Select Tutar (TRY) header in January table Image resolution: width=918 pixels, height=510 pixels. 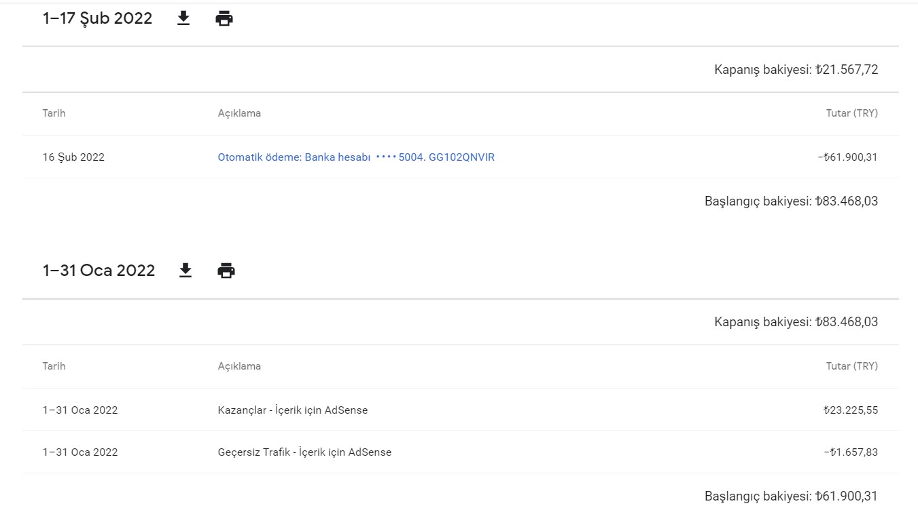click(852, 366)
